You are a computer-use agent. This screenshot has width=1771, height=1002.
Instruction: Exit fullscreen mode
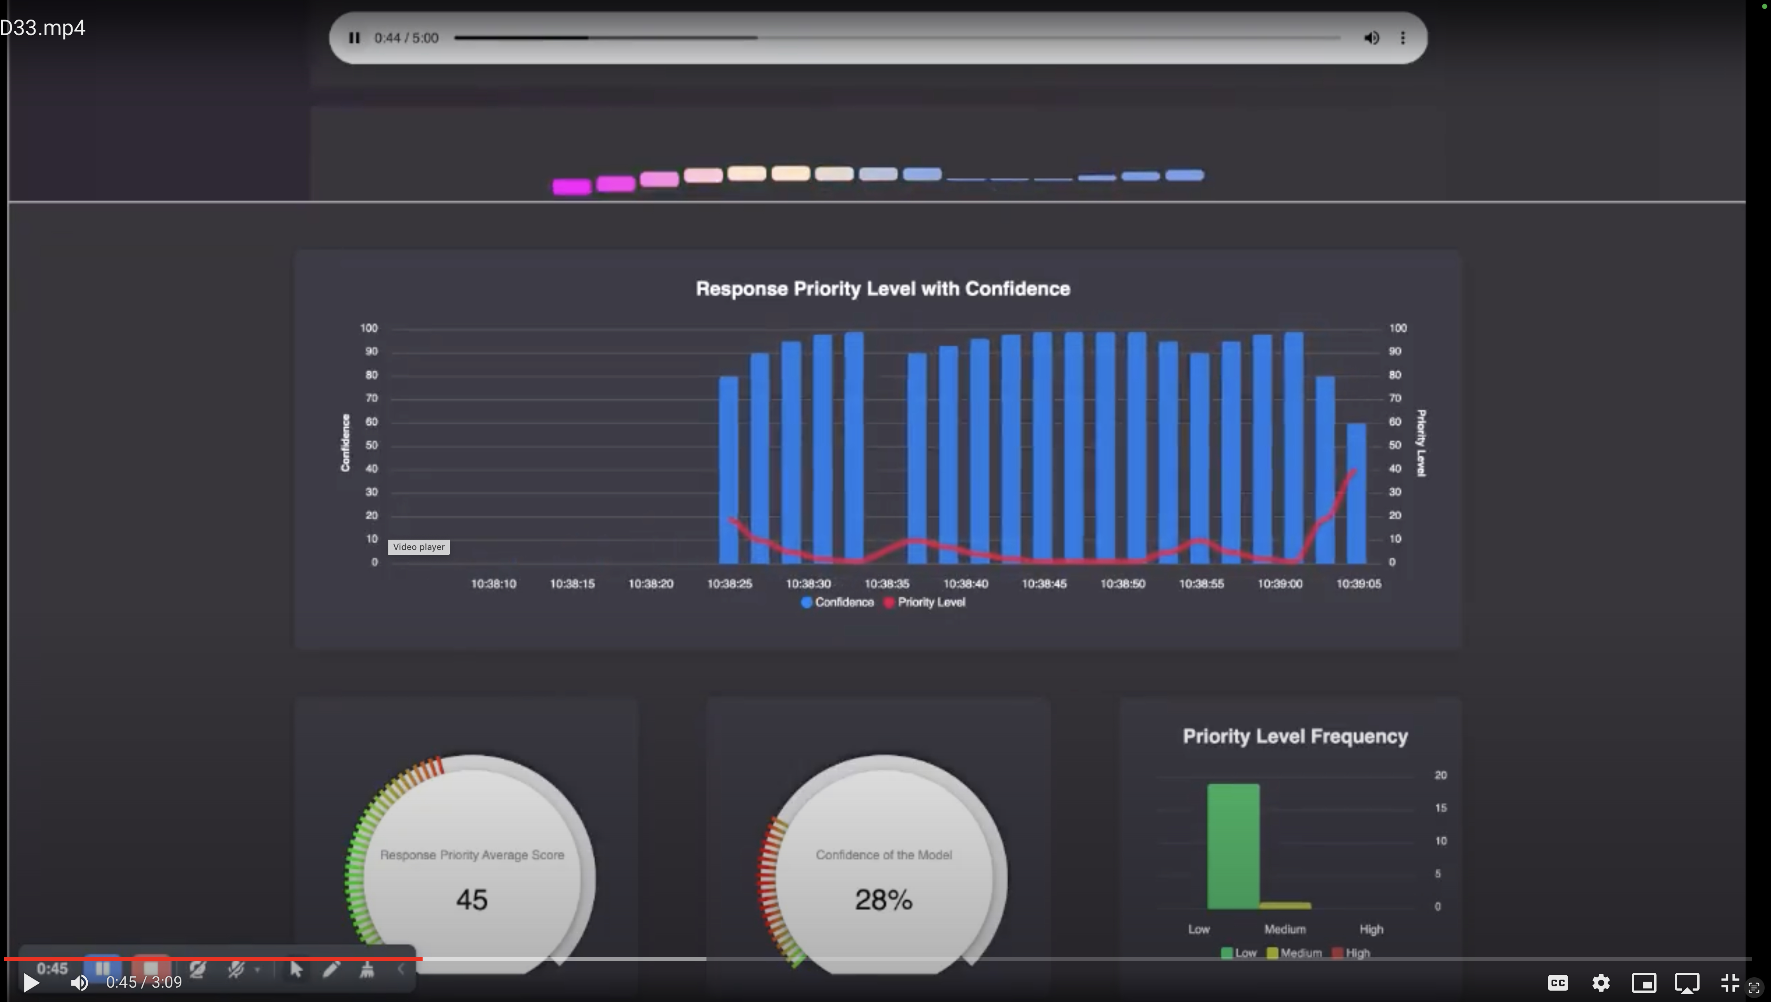[x=1730, y=983]
